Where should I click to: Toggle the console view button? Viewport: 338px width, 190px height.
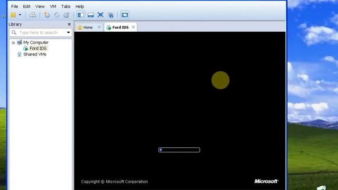(x=125, y=15)
